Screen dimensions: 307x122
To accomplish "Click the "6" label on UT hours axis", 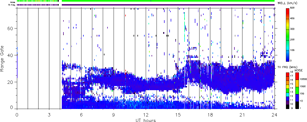I will click(81, 115).
